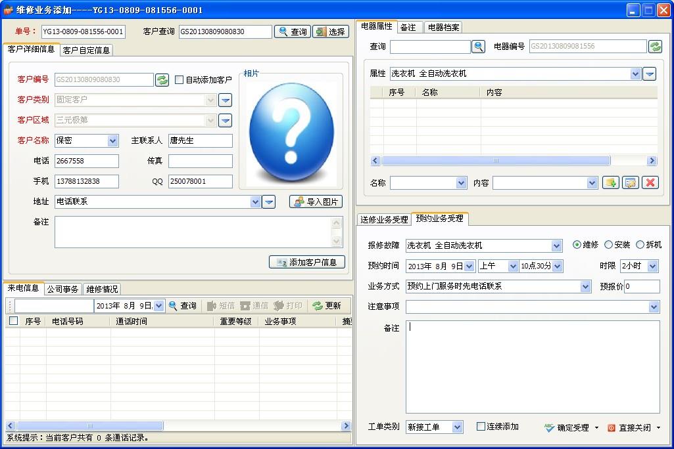Click 查询 in the 来电信息 toolbar
This screenshot has height=449, width=674.
[x=183, y=306]
